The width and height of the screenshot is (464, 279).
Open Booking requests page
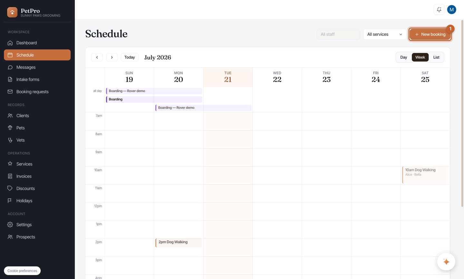(x=37, y=92)
